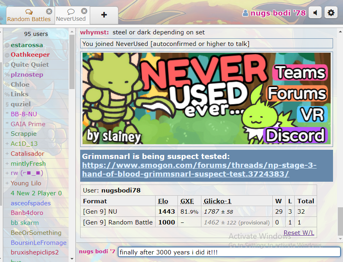Select user mintlyFresh in user list
This screenshot has height=262, width=343.
pyautogui.click(x=36, y=163)
